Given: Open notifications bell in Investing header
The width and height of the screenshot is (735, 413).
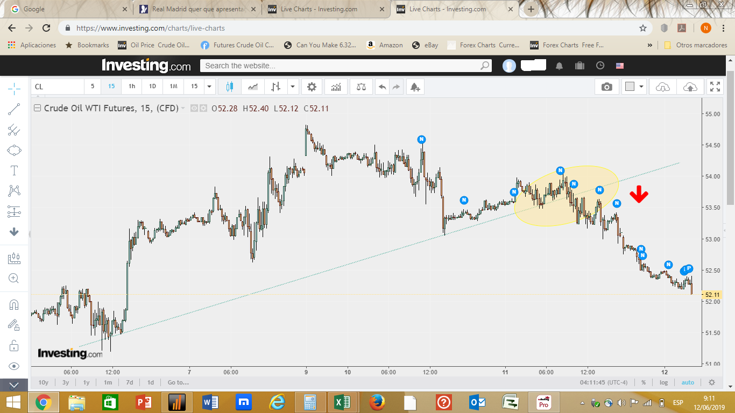Looking at the screenshot, I should click(560, 66).
